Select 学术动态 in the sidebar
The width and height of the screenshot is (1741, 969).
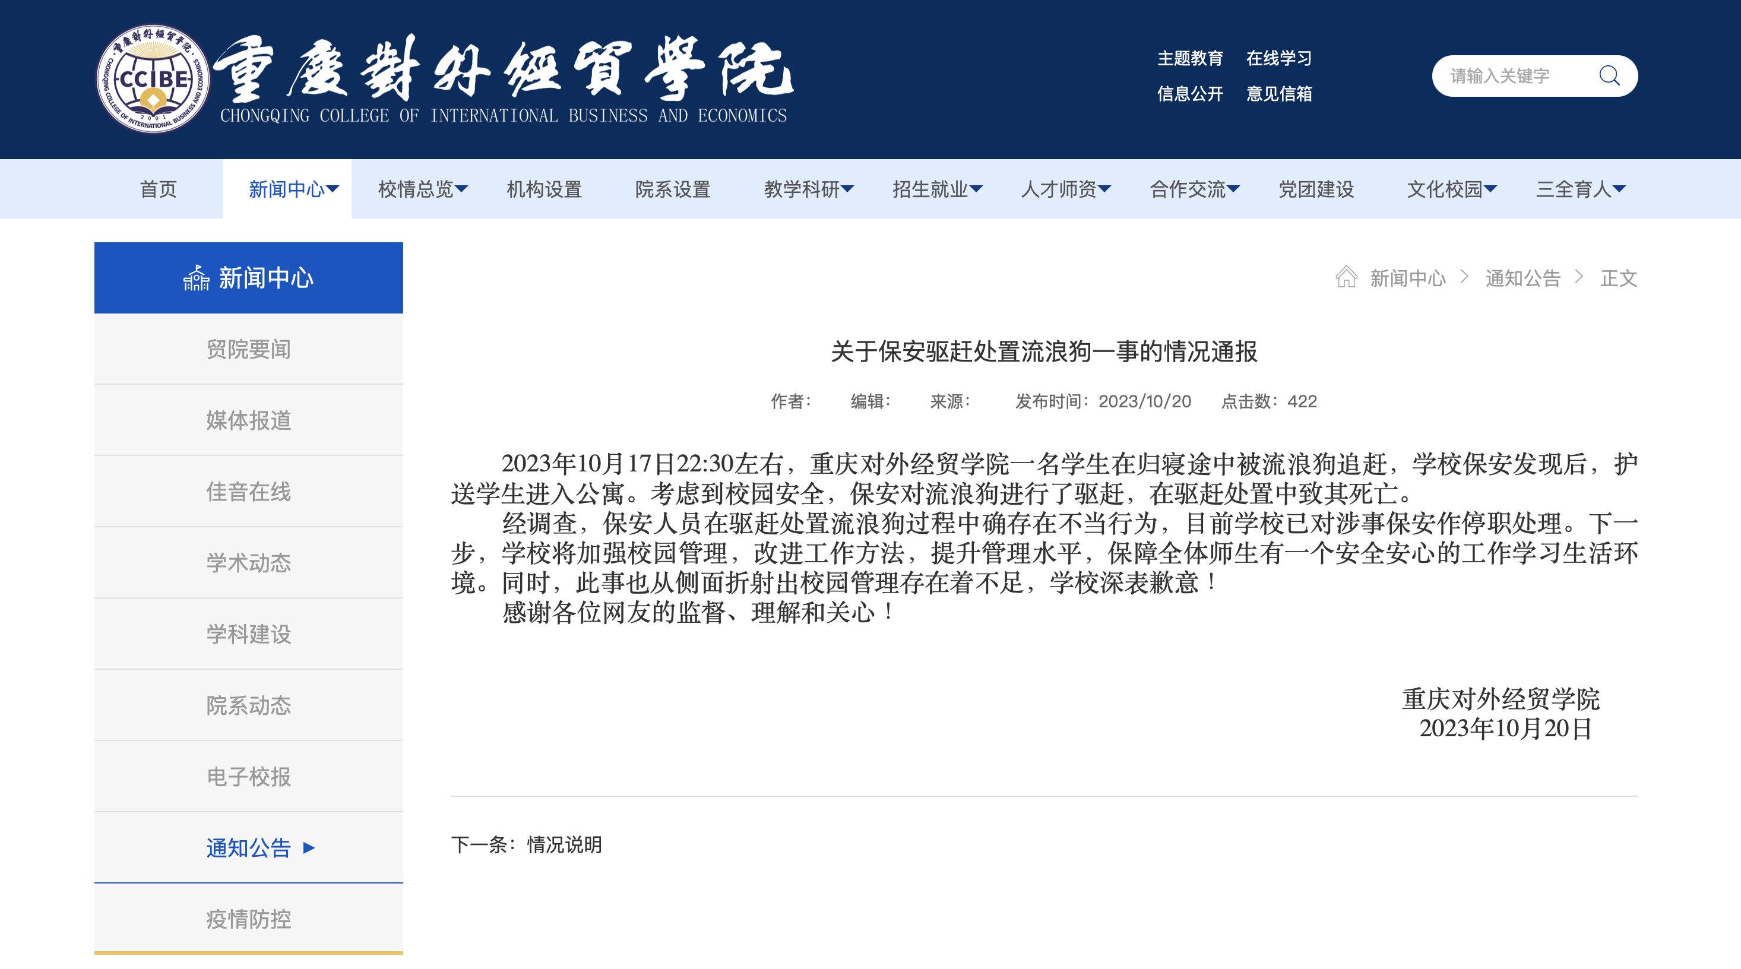(x=249, y=563)
